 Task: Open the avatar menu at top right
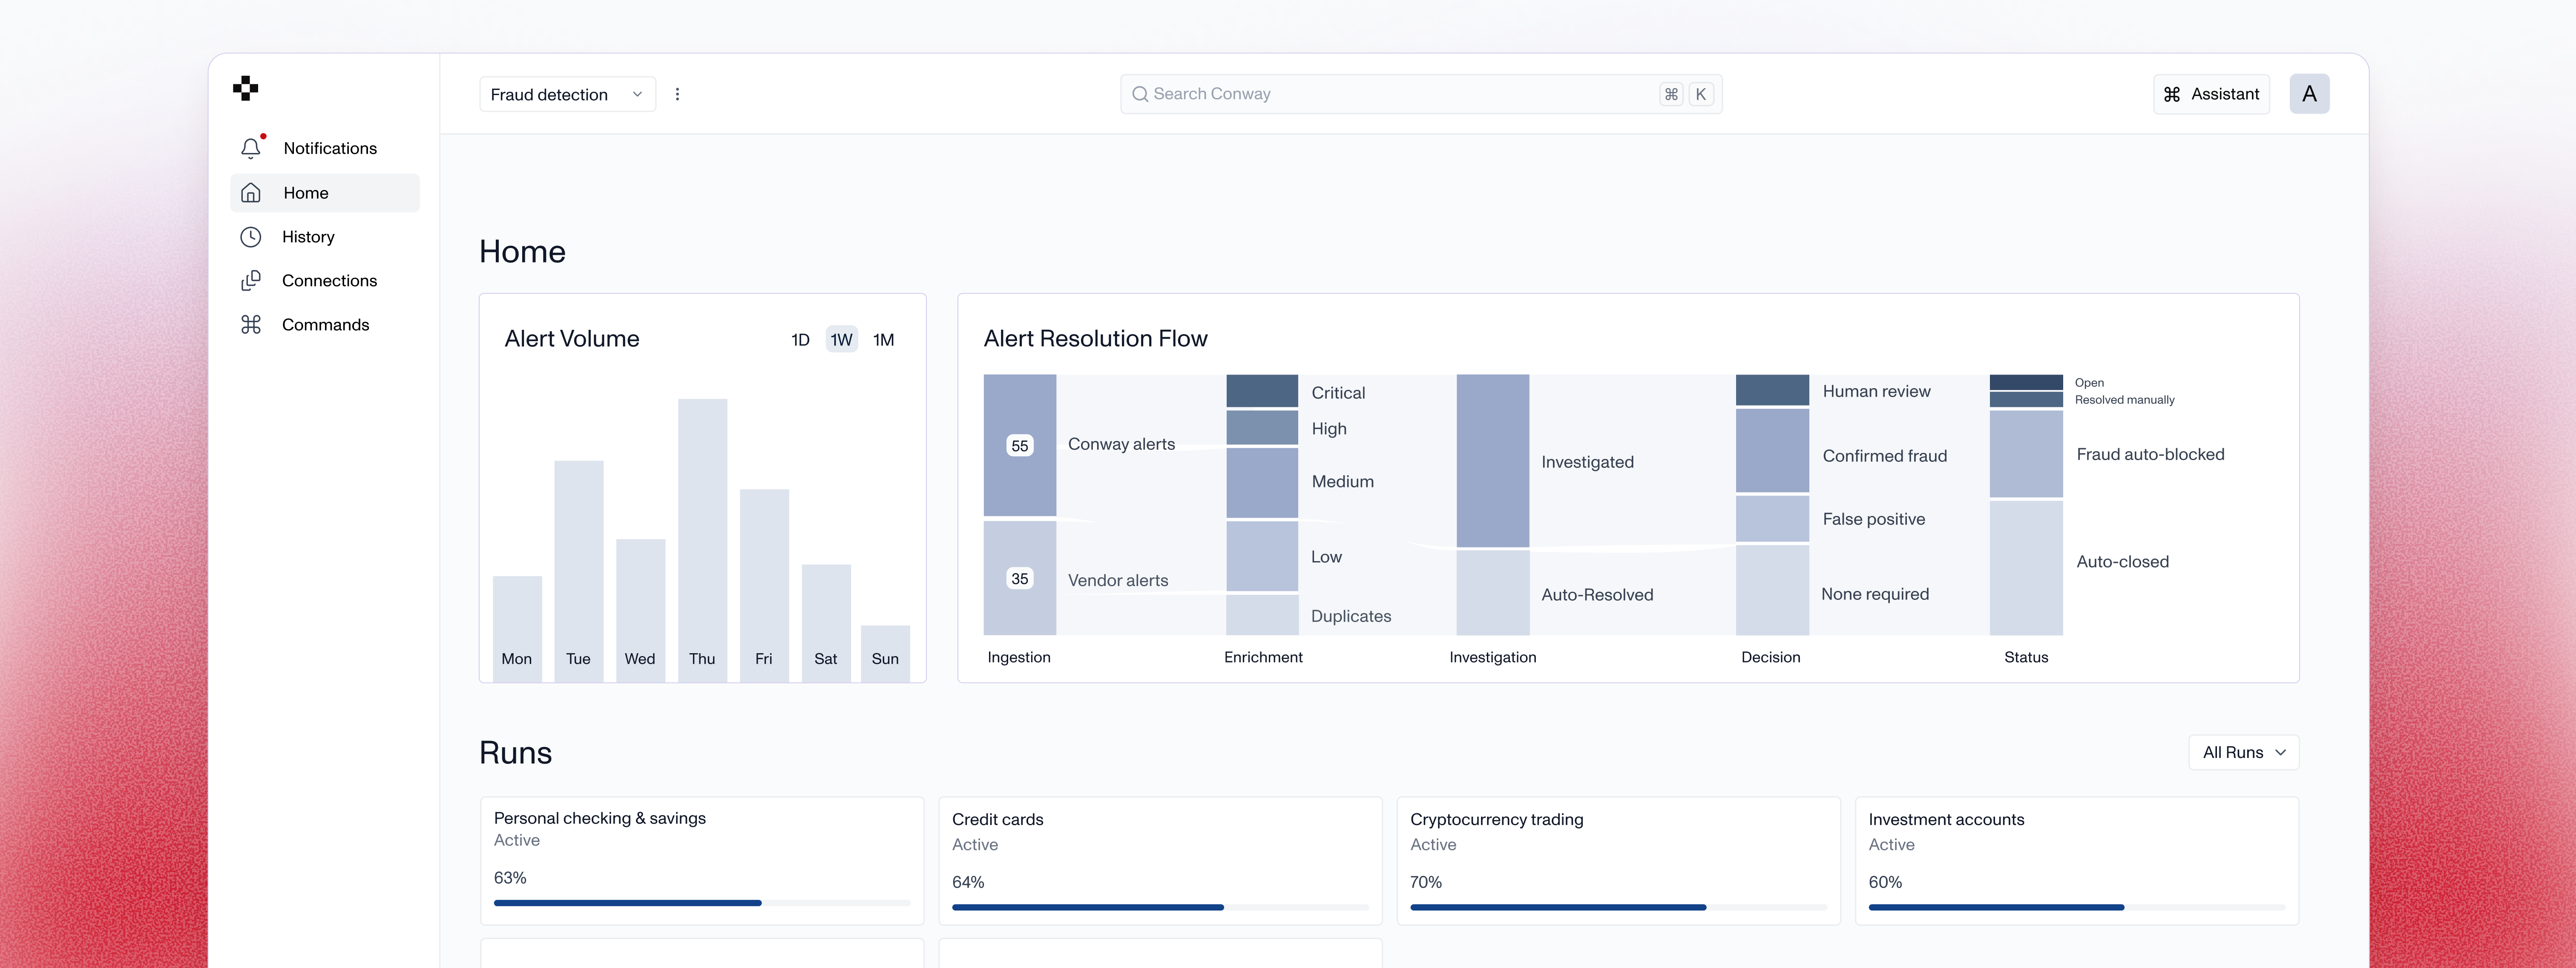click(2310, 93)
